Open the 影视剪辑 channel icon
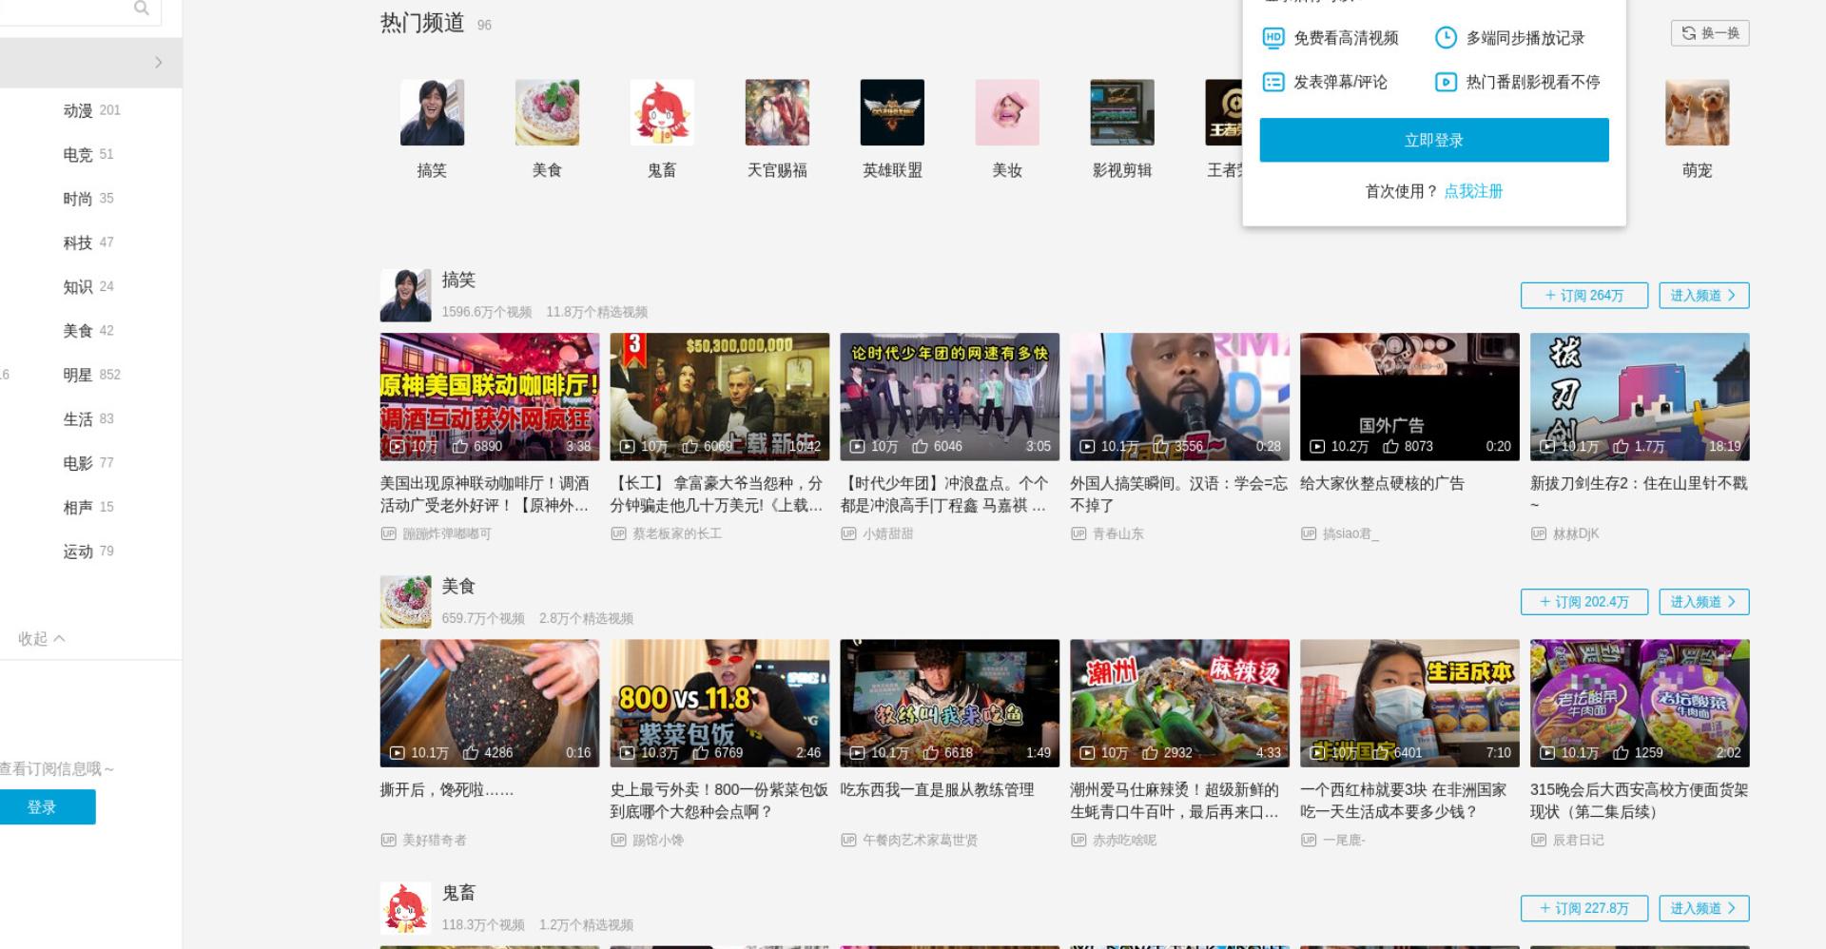The width and height of the screenshot is (1826, 949). 1122,112
